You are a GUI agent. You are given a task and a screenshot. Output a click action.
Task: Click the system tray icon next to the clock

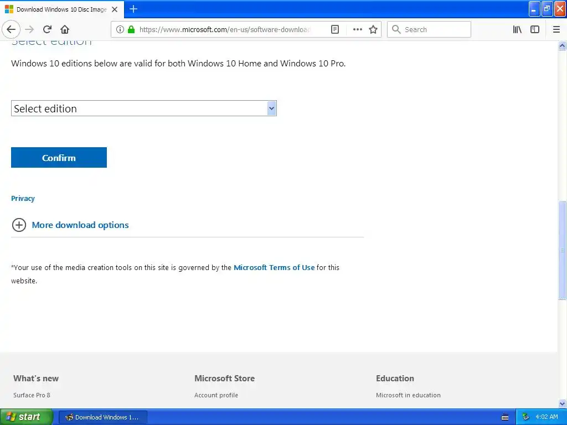[x=525, y=417]
